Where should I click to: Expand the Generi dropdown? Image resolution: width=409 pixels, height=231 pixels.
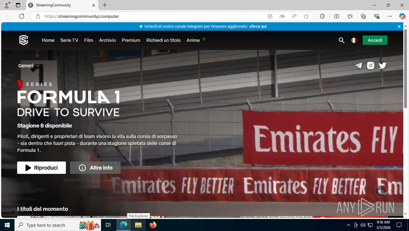(x=29, y=66)
